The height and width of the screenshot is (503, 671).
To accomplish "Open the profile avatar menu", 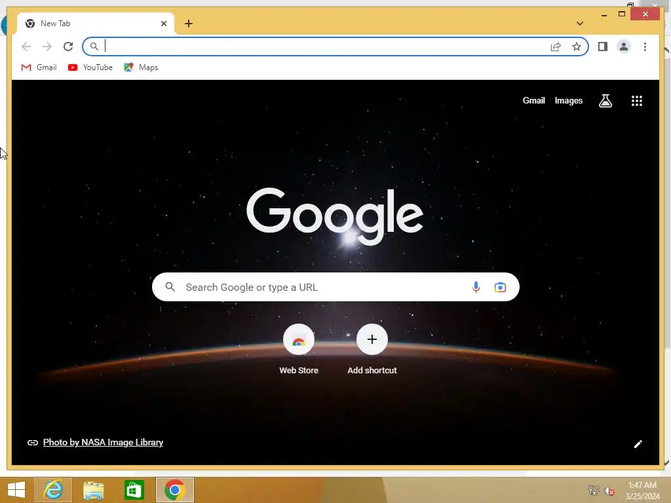I will point(624,47).
